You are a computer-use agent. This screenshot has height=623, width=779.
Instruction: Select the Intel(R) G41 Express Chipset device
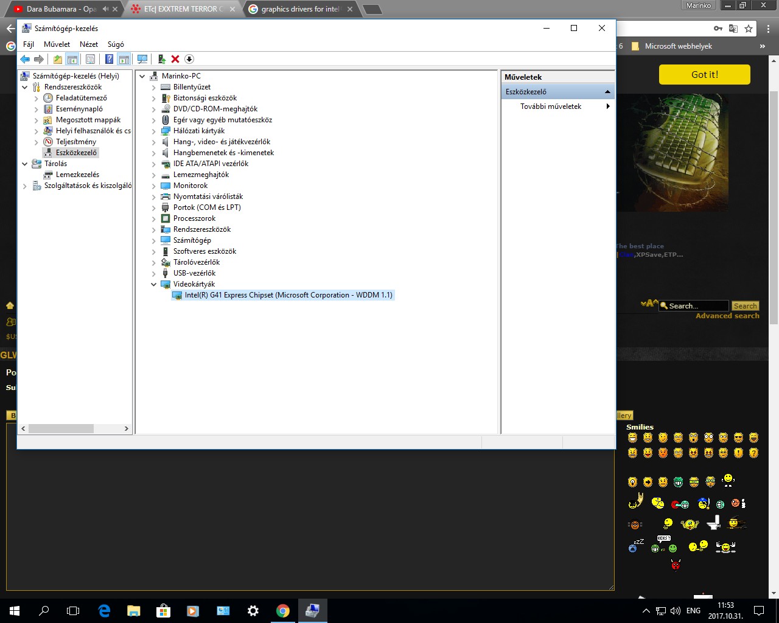[x=288, y=295]
